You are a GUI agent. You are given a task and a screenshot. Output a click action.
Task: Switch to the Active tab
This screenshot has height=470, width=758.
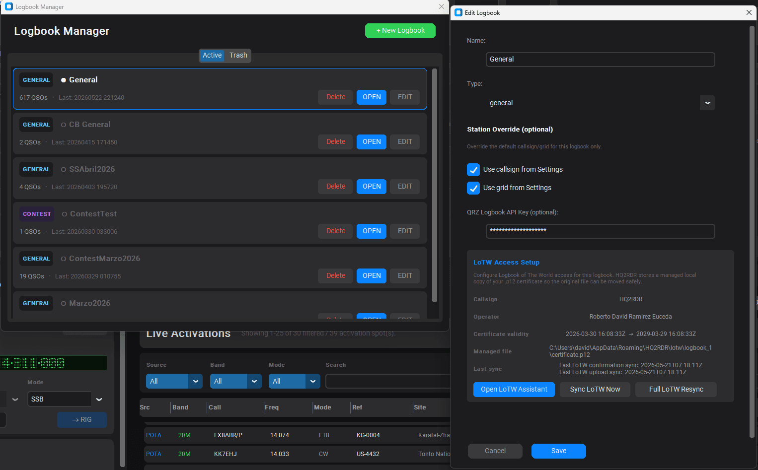coord(212,56)
